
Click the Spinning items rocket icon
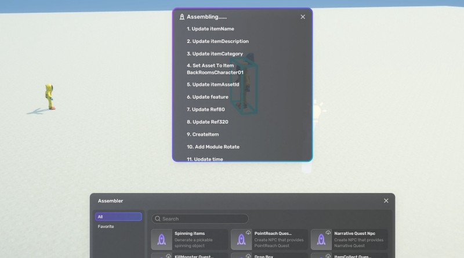point(162,239)
